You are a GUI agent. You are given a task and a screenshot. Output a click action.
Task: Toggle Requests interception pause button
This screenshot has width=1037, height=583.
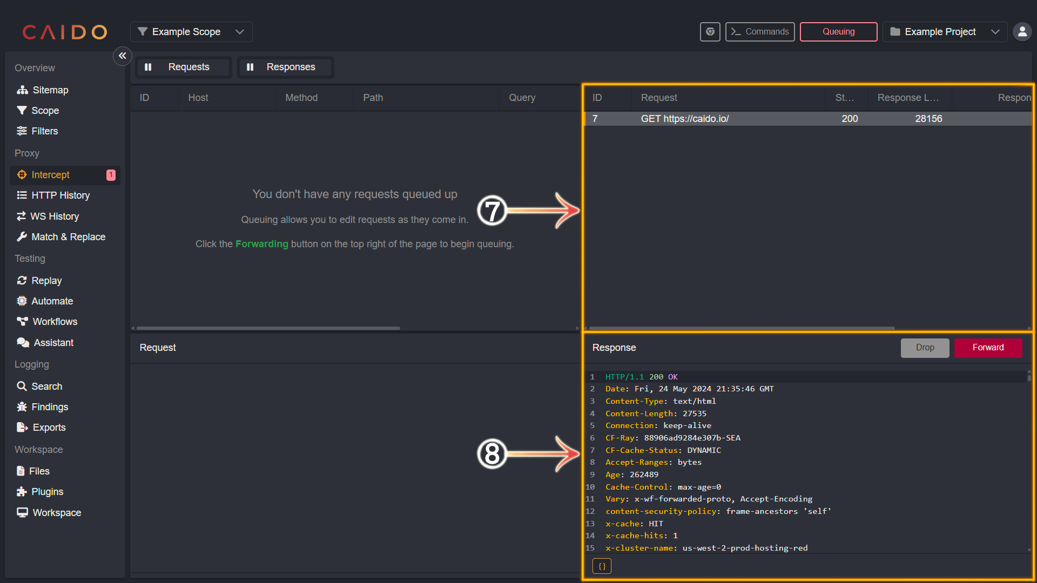coord(183,67)
